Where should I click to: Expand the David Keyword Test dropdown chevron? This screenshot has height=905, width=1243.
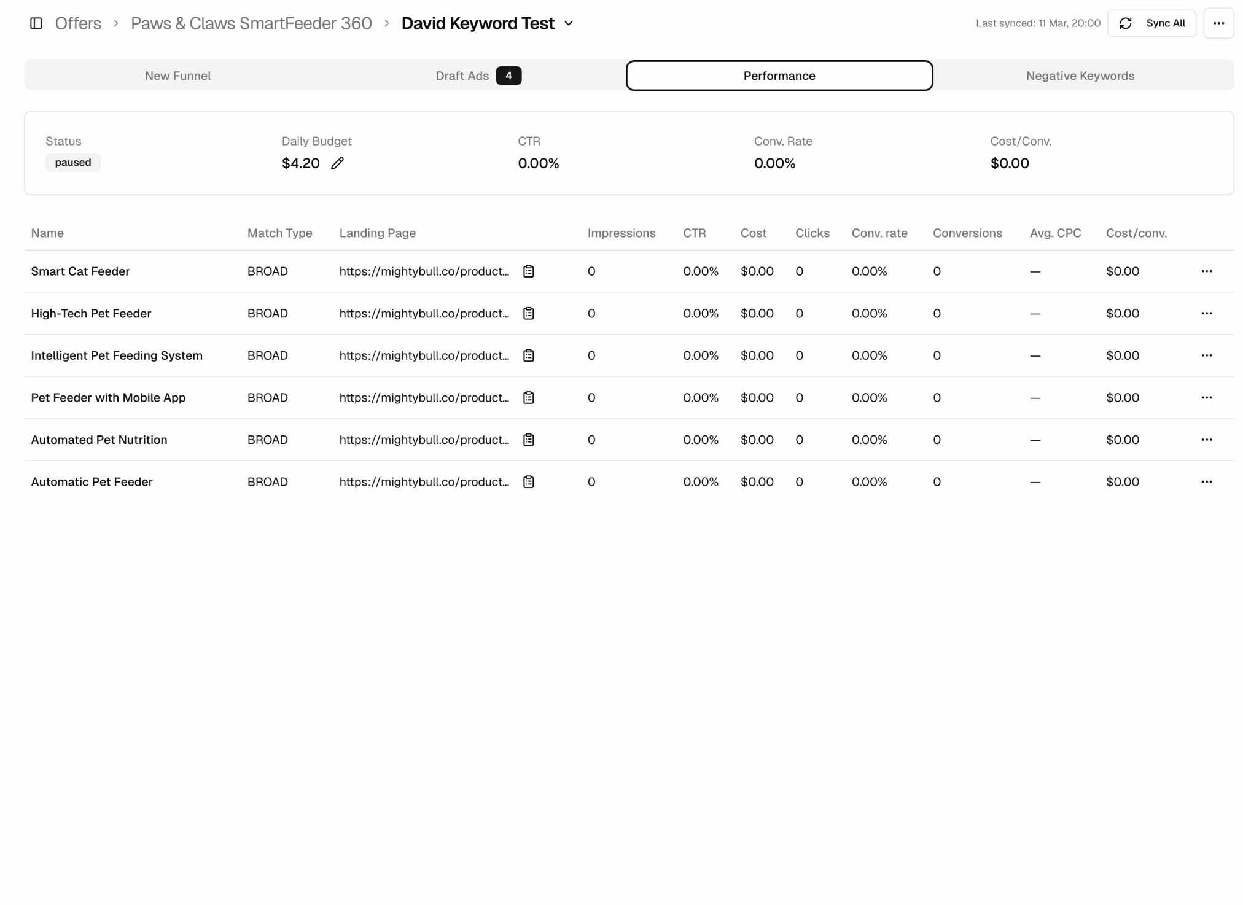569,23
